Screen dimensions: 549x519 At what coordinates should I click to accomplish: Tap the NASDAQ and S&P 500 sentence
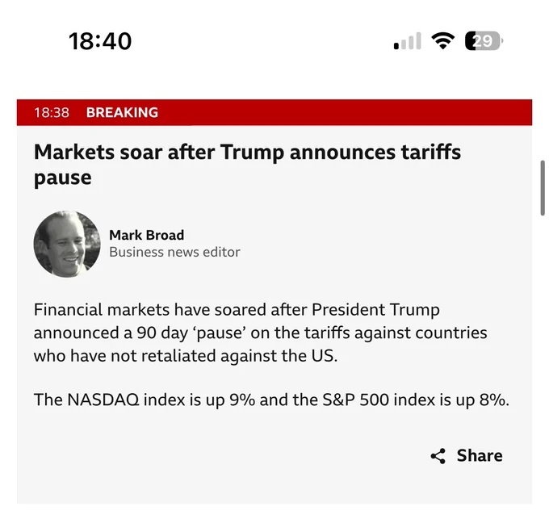271,400
